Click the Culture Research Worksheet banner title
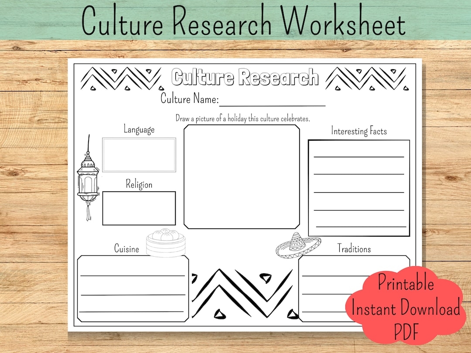Viewport: 471px width, 353px height. point(243,21)
